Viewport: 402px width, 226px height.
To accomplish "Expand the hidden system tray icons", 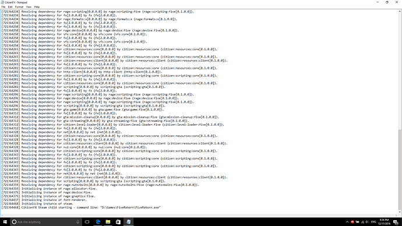I will 347,222.
